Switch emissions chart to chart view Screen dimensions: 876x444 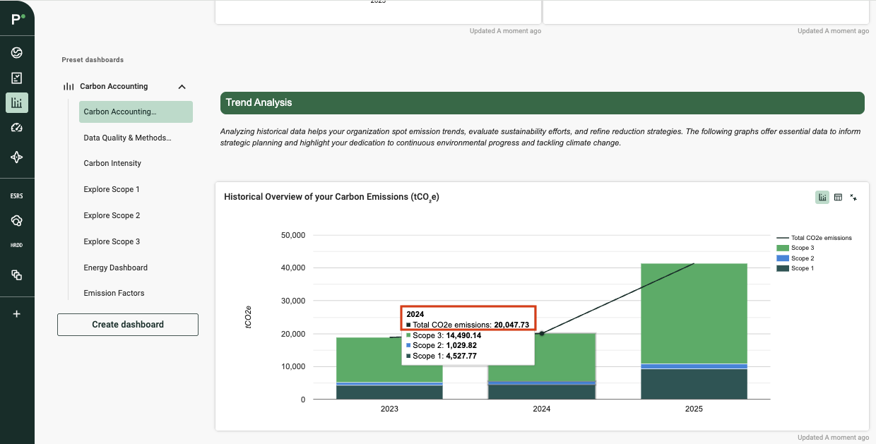[x=822, y=198]
